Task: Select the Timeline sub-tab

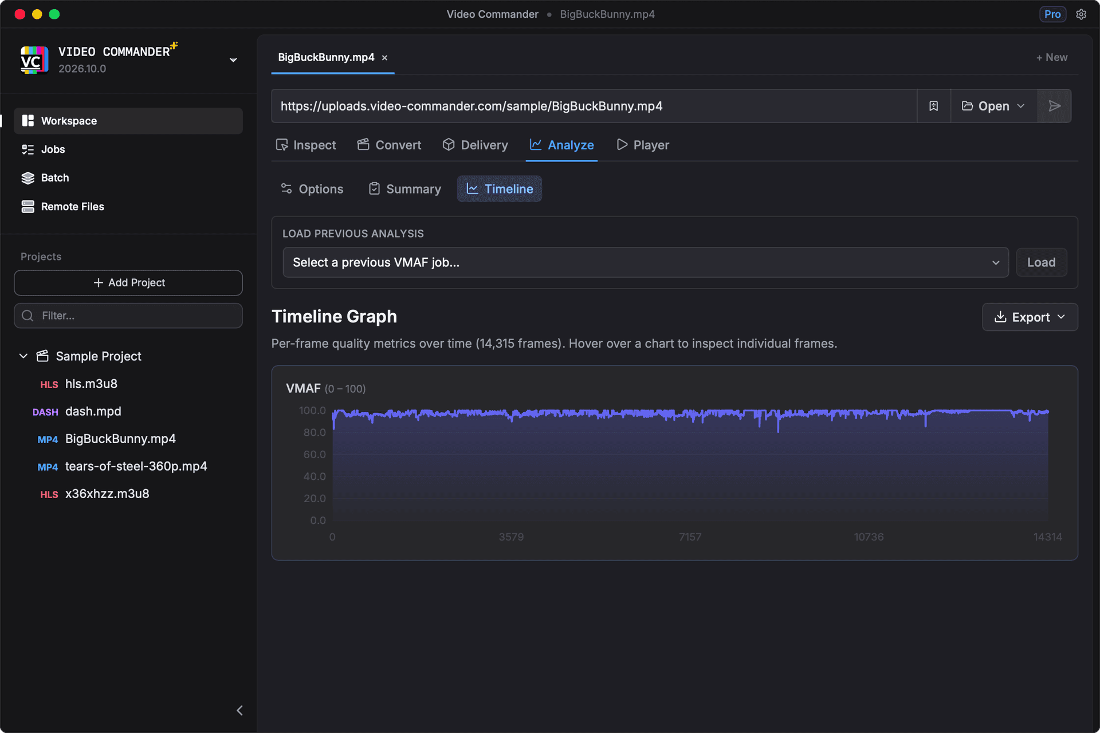Action: click(500, 188)
